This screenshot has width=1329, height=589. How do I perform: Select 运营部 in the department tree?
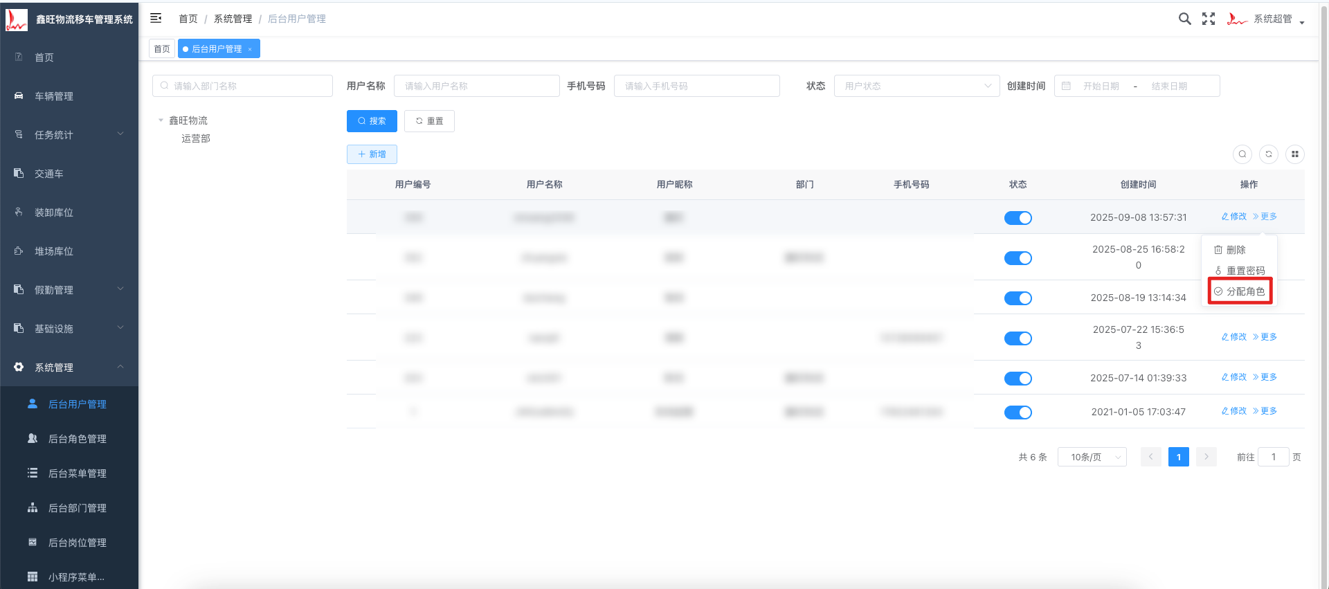point(196,138)
